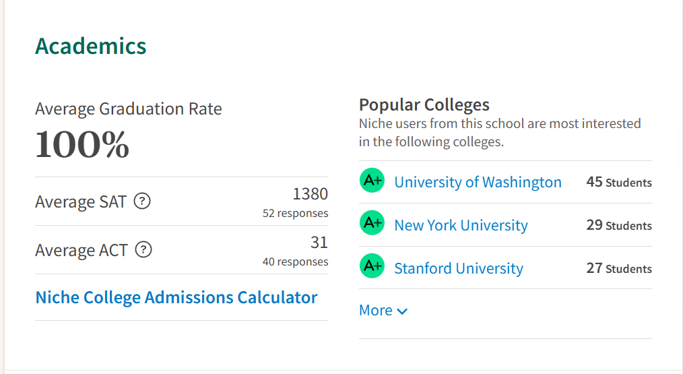Image resolution: width=683 pixels, height=374 pixels.
Task: Click 27 Students count for Stanford
Action: click(x=619, y=268)
